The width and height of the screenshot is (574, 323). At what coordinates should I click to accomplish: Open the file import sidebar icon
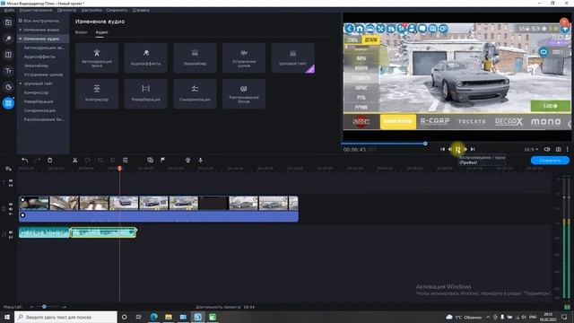8,22
